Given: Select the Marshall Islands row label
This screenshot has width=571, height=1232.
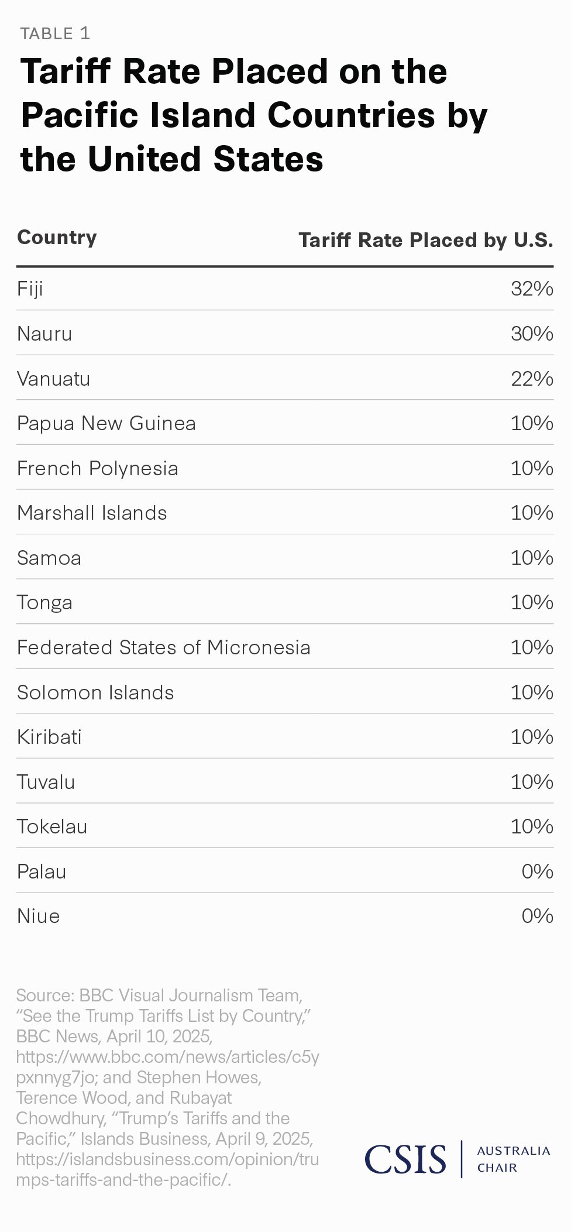Looking at the screenshot, I should point(92,513).
